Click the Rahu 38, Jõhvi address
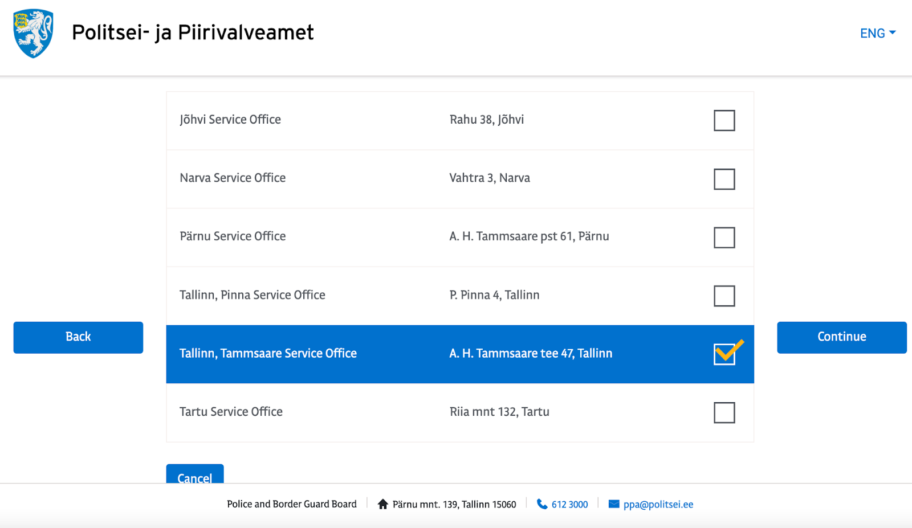The image size is (912, 528). pos(486,120)
